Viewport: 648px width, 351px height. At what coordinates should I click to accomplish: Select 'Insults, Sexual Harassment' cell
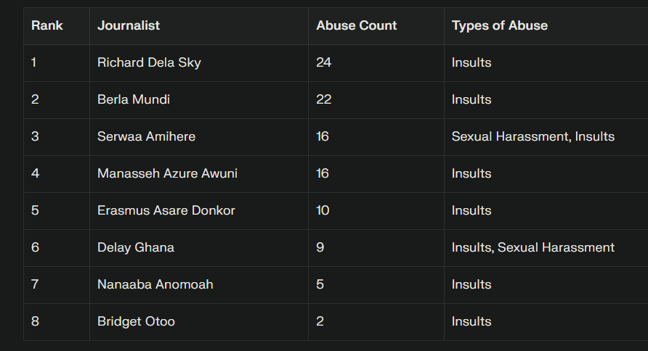tap(533, 247)
